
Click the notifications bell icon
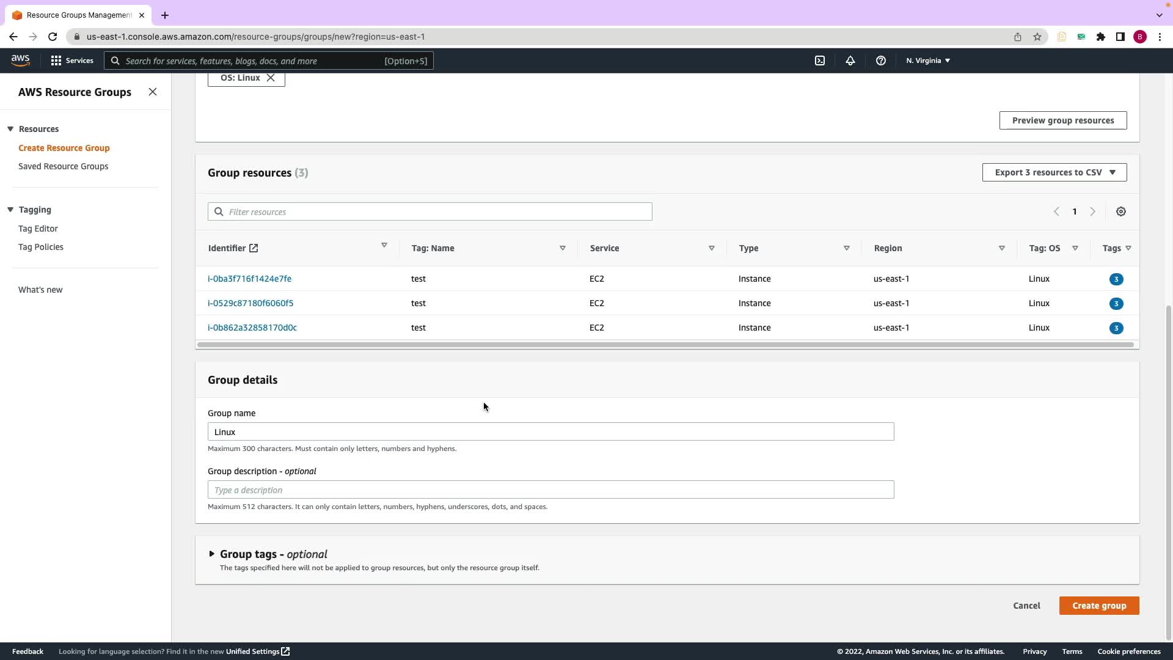coord(850,61)
